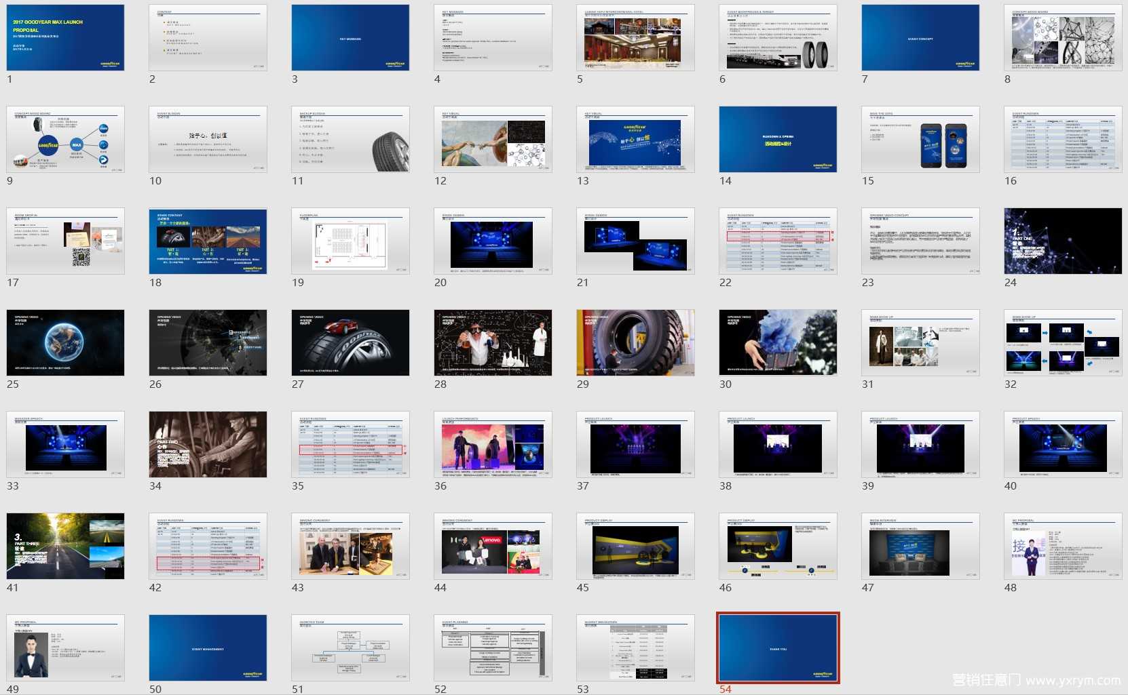
Task: Choose slide 4 Key Message thumbnail
Action: pyautogui.click(x=493, y=37)
